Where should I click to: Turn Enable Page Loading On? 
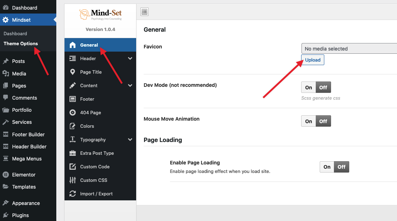(327, 167)
